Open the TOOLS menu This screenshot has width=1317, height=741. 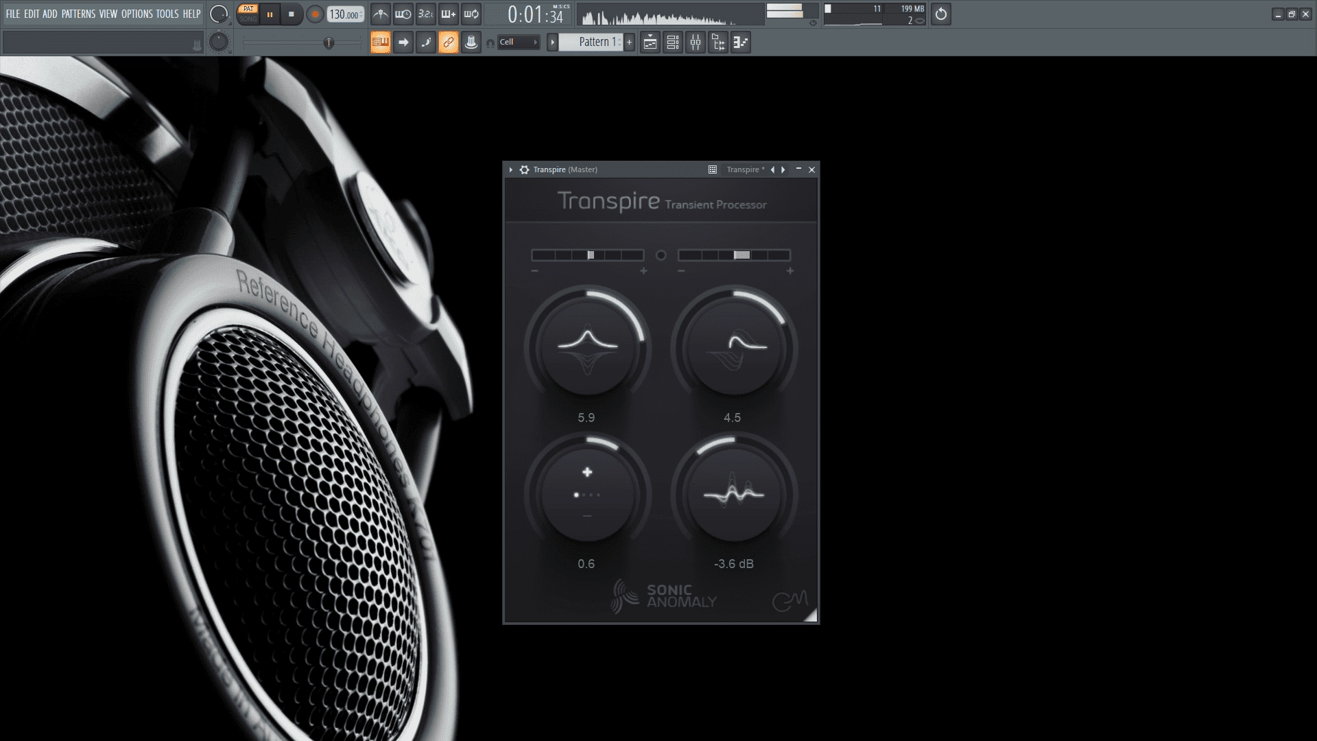(167, 14)
